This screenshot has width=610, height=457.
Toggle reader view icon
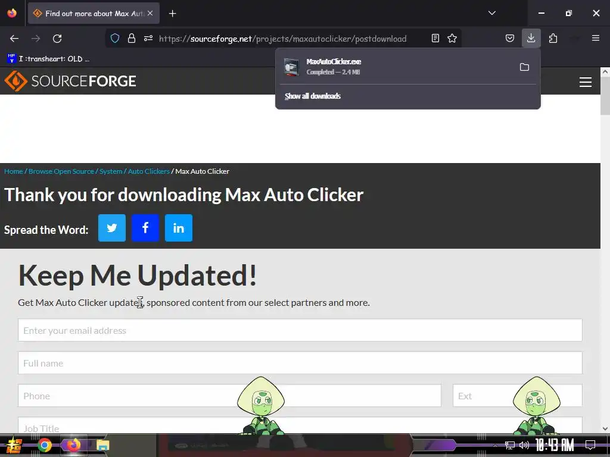pyautogui.click(x=435, y=38)
